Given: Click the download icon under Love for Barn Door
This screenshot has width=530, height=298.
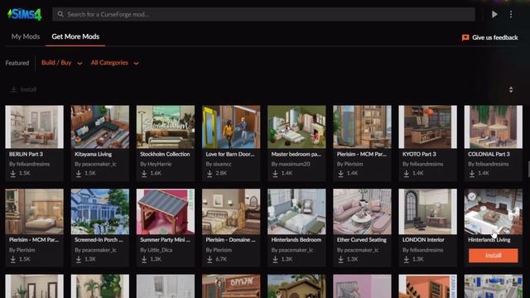Looking at the screenshot, I should coord(210,173).
